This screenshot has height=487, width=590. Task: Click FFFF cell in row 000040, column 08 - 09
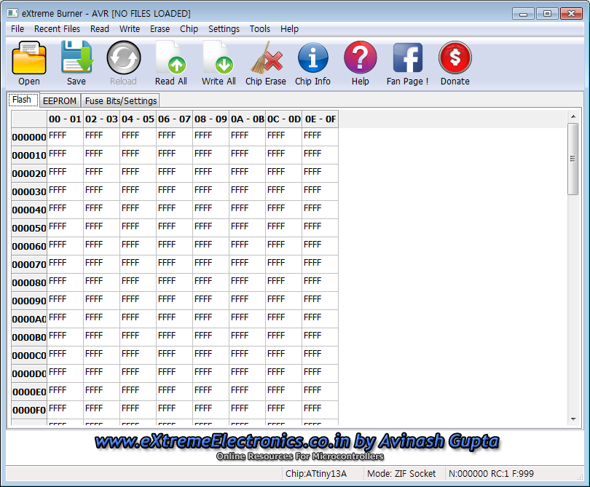211,210
